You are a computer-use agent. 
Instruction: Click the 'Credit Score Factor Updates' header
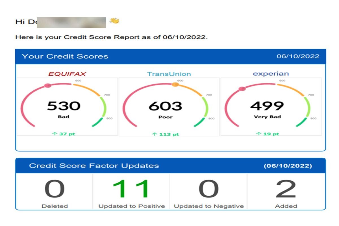click(94, 166)
